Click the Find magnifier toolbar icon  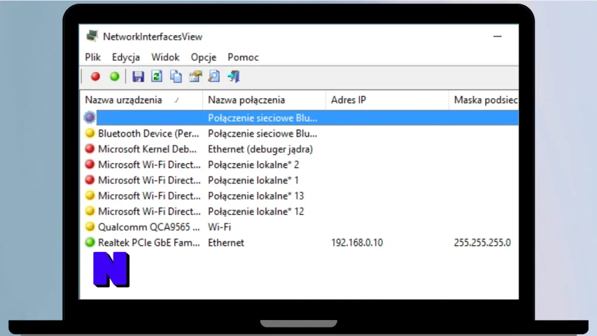[x=214, y=76]
